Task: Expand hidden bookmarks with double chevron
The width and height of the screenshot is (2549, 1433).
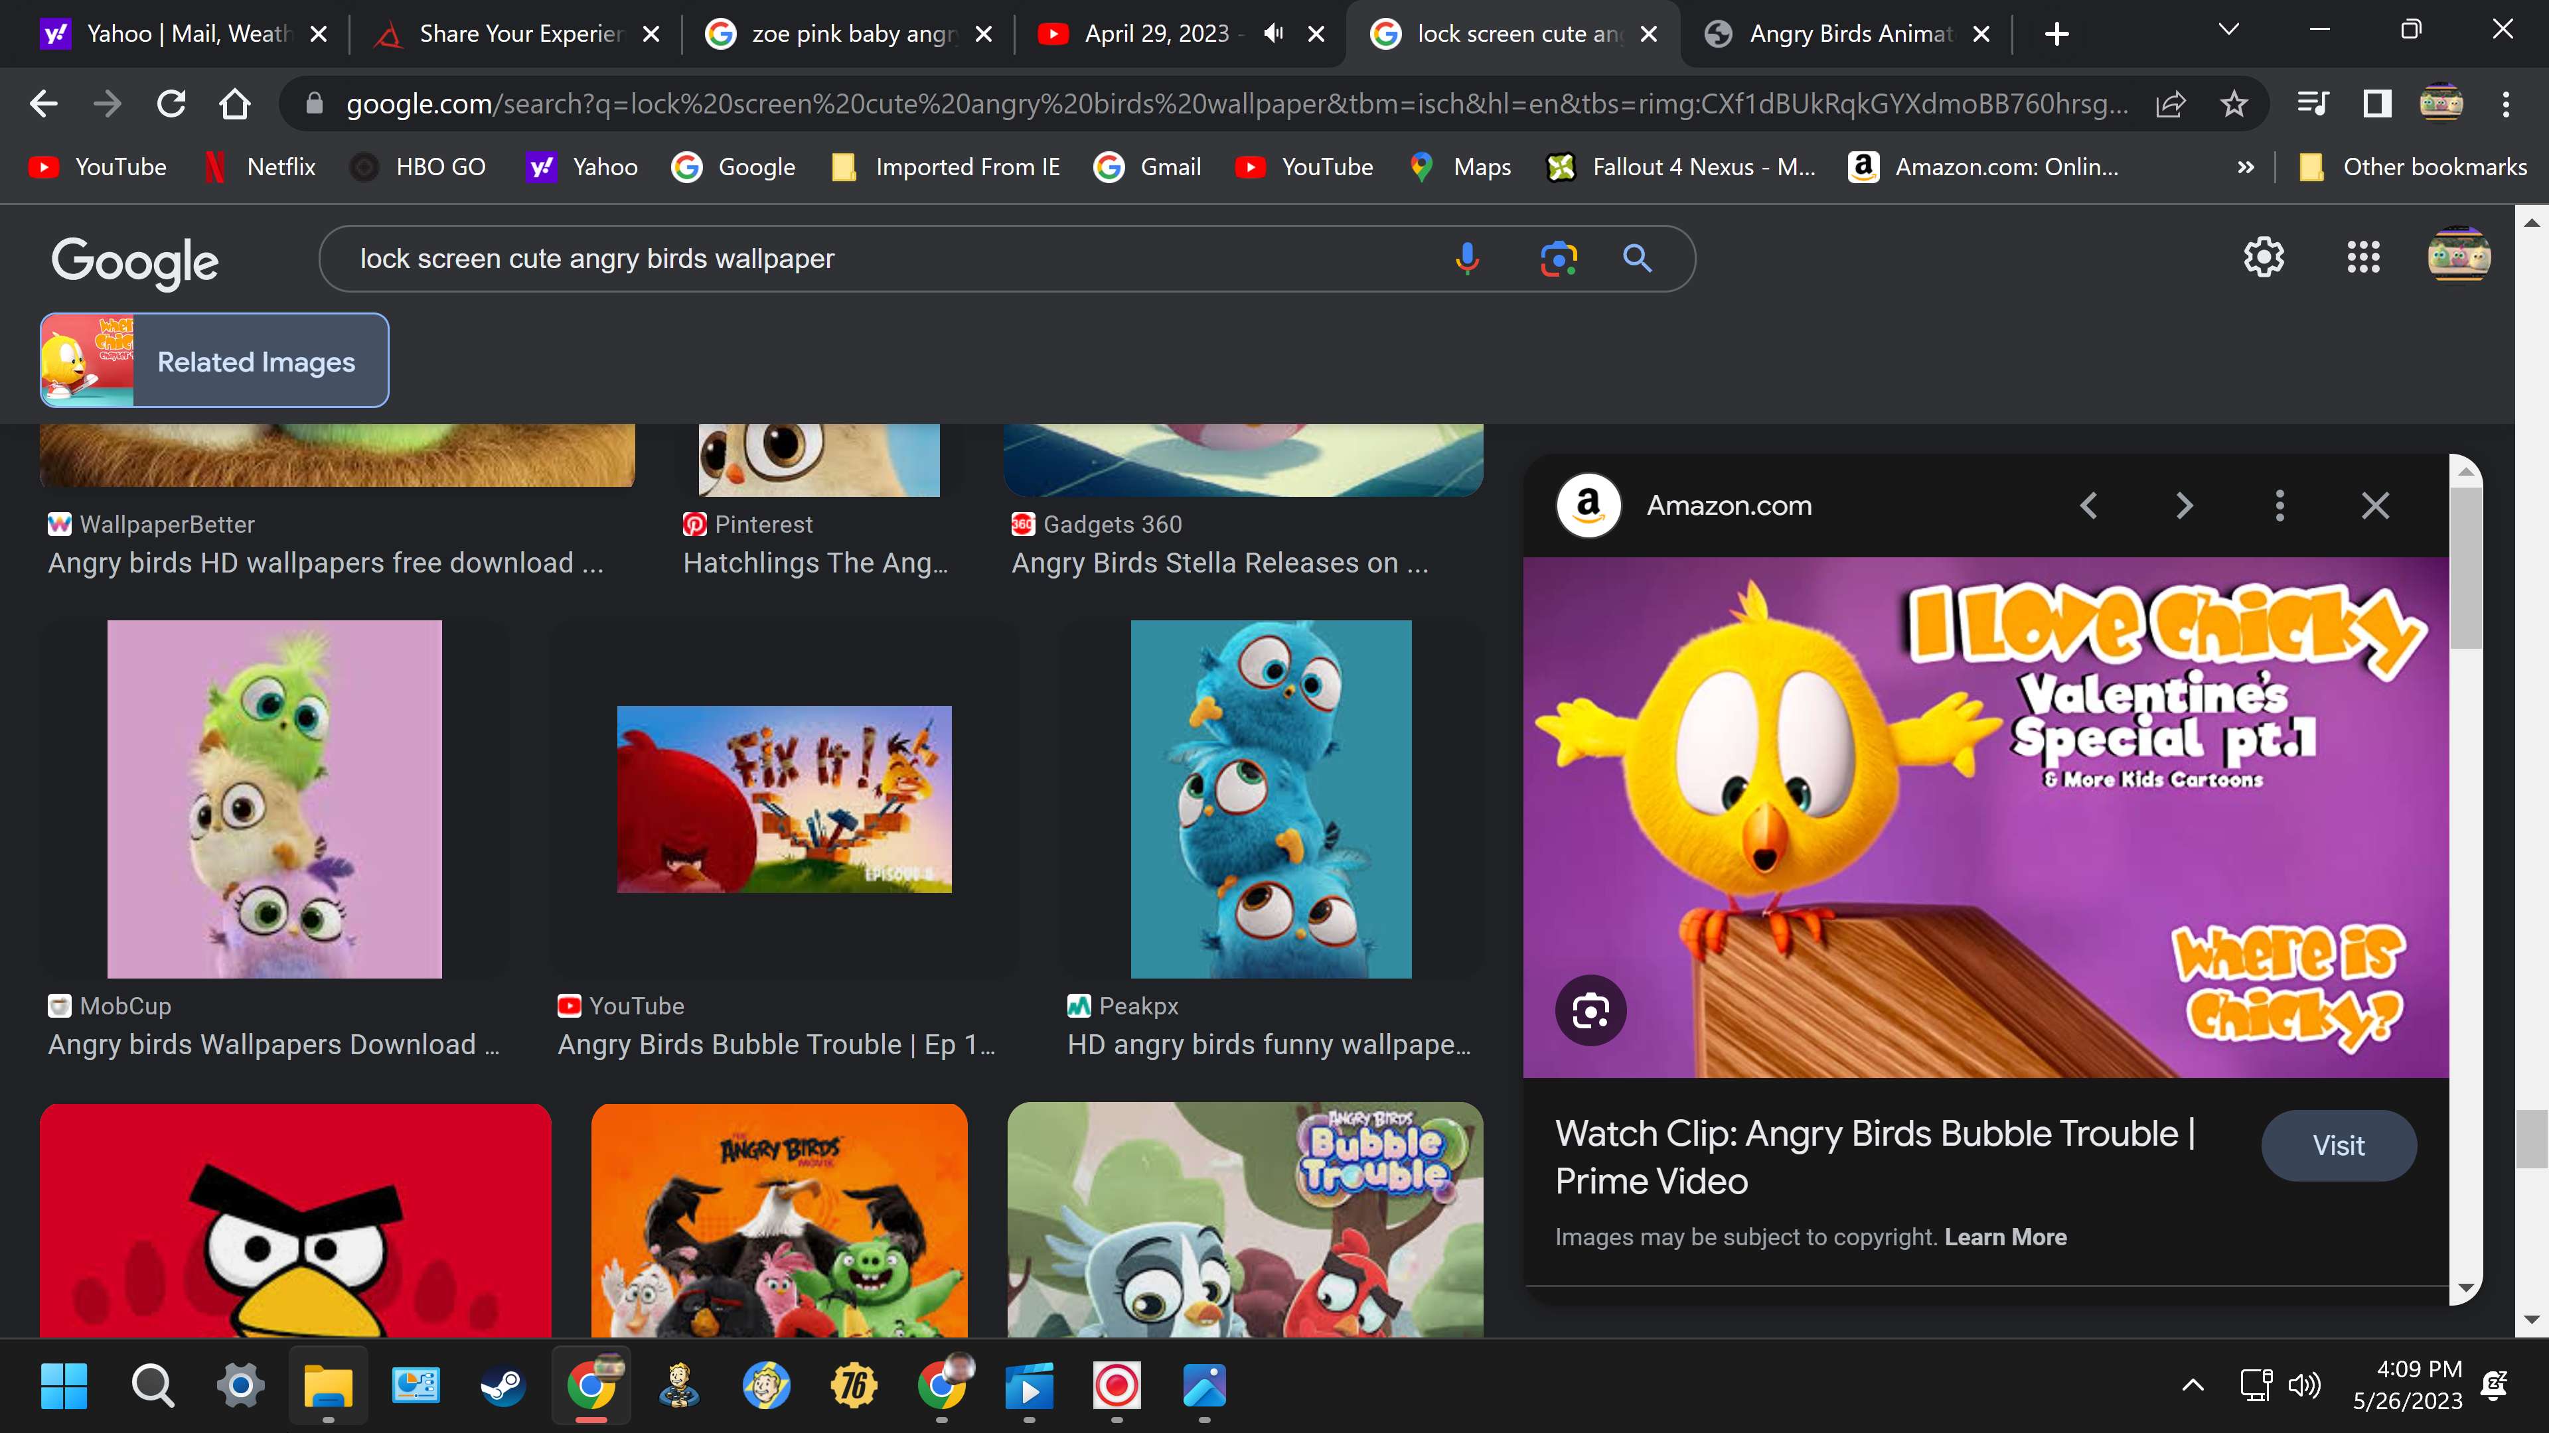Action: 2245,167
